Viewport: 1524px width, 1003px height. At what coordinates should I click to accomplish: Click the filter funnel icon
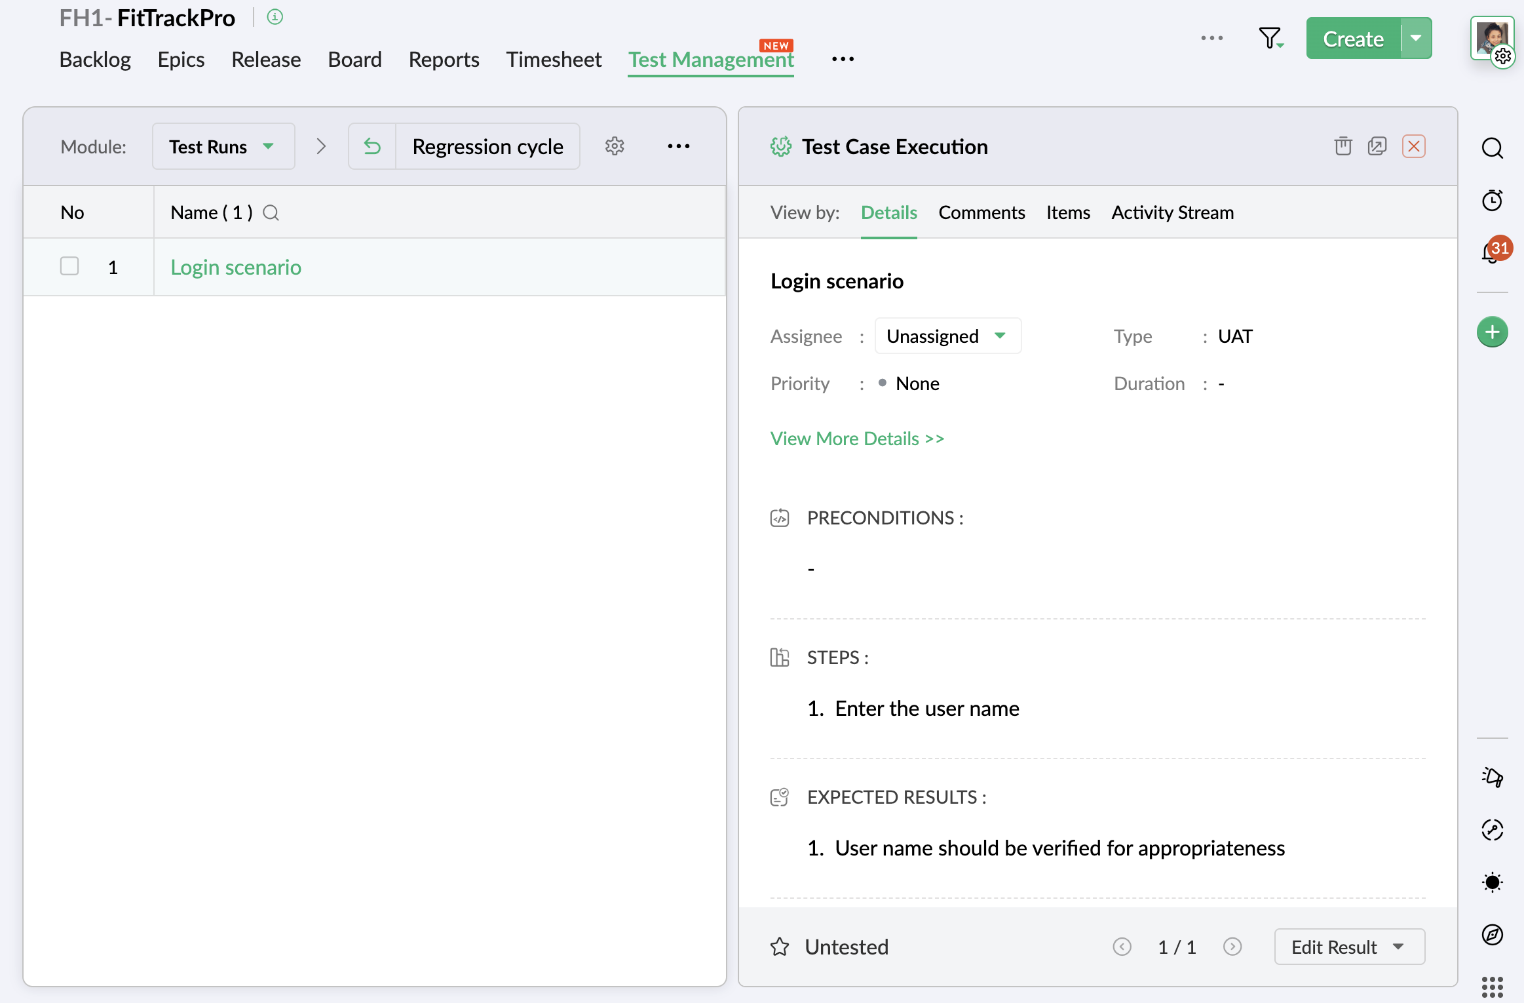(1270, 38)
